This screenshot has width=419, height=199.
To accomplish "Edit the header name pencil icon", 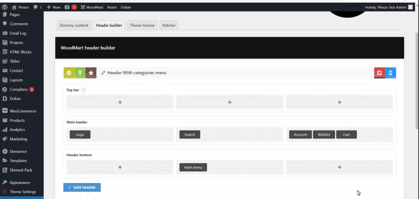I will [103, 73].
